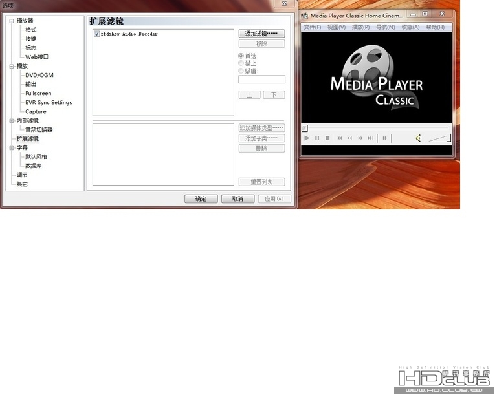Image resolution: width=497 pixels, height=397 pixels.
Task: Open the 视图(V) menu
Action: [x=337, y=27]
